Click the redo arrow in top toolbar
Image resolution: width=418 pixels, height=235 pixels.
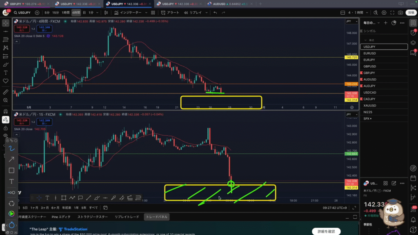pyautogui.click(x=223, y=13)
